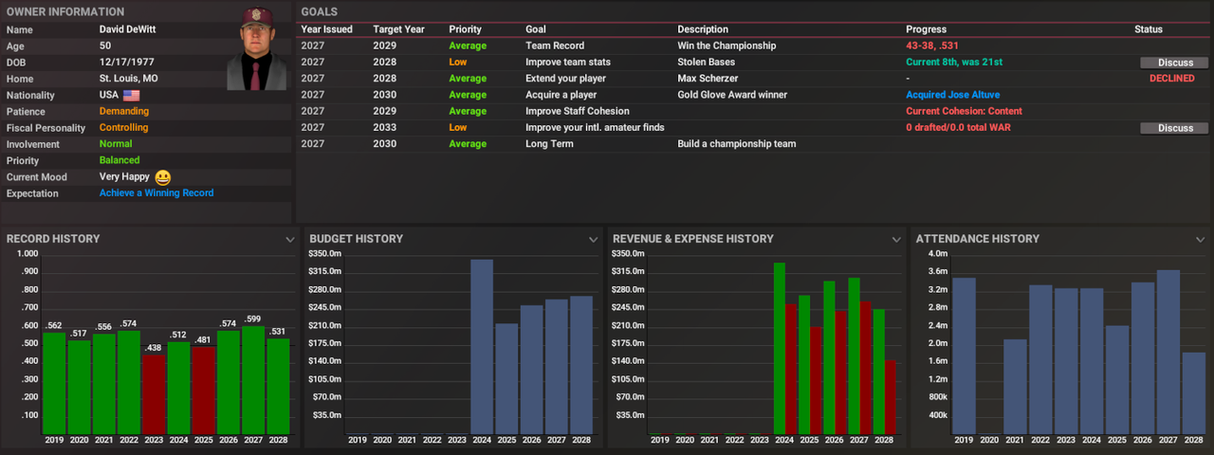The image size is (1214, 455).
Task: Click the 2027 .599 bar in Record History
Action: pyautogui.click(x=252, y=379)
